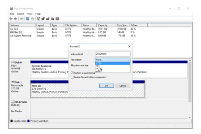Open the File menu
The image size is (201, 134).
tap(12, 14)
